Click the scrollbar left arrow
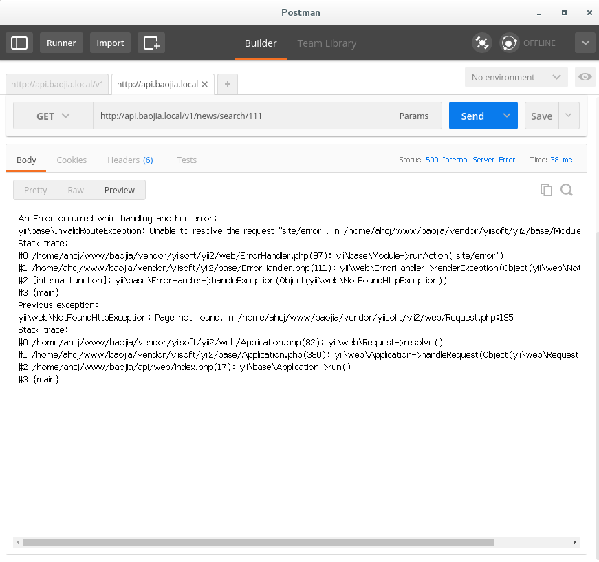Image resolution: width=599 pixels, height=562 pixels. 18,543
